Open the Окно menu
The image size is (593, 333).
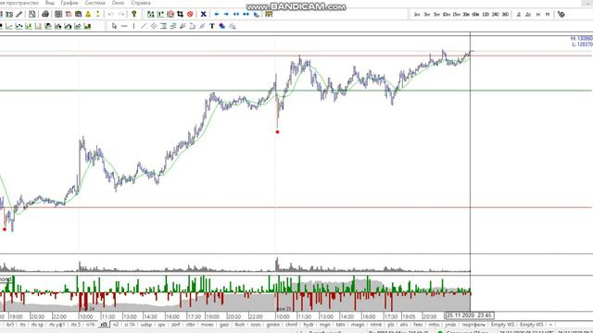[x=118, y=3]
